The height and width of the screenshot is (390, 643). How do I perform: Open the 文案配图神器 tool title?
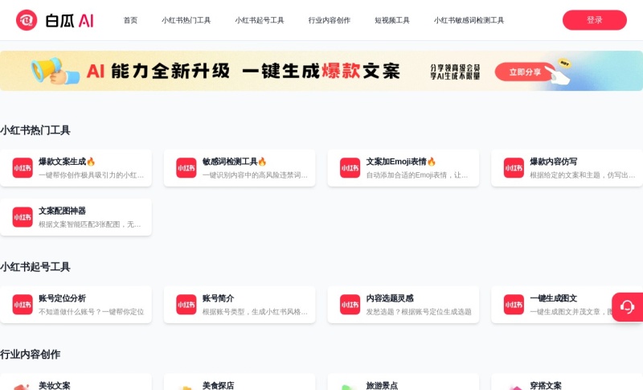[63, 211]
